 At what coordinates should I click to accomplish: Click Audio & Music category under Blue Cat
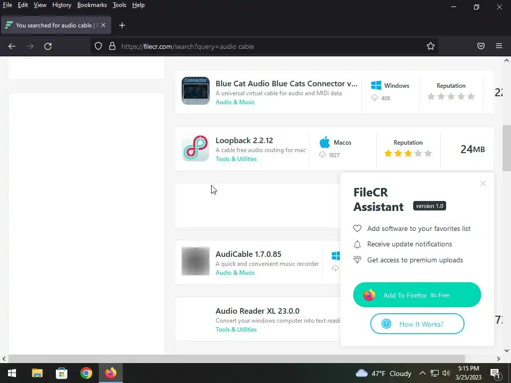(x=235, y=102)
